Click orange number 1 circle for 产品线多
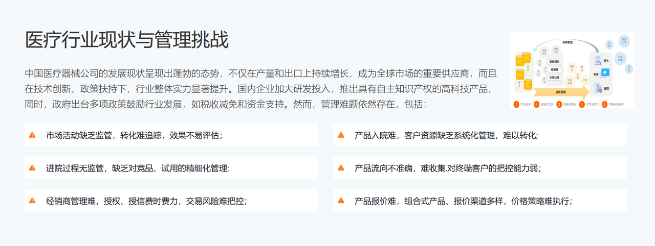 516,105
